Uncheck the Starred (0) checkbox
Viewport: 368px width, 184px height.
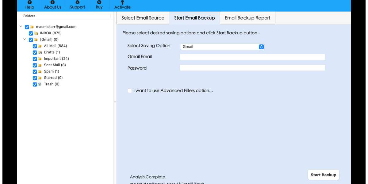tap(35, 78)
